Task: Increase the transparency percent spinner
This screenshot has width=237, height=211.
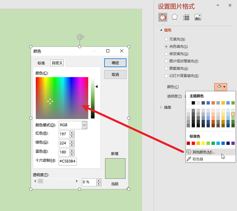Action: pyautogui.click(x=98, y=181)
